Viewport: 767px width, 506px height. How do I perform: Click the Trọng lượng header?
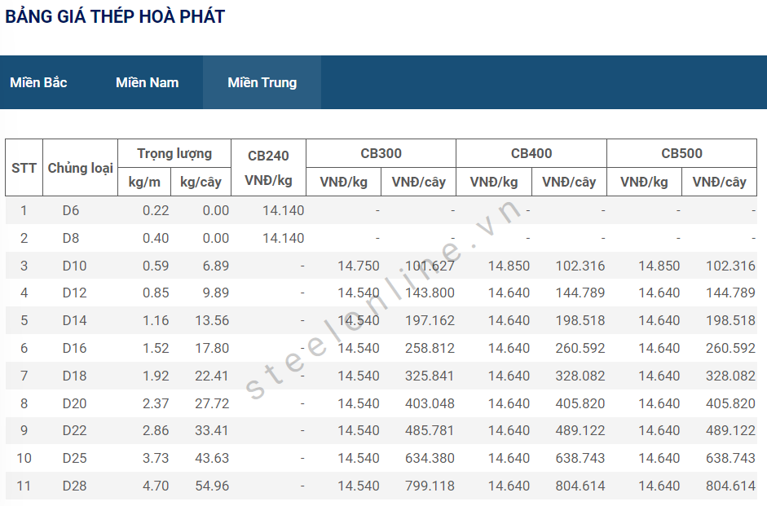[174, 153]
